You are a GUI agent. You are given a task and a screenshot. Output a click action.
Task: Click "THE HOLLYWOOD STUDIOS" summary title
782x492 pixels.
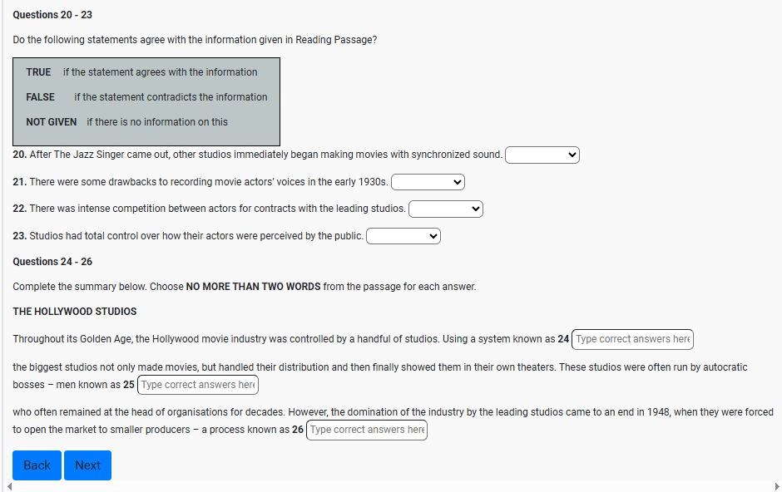pyautogui.click(x=75, y=312)
